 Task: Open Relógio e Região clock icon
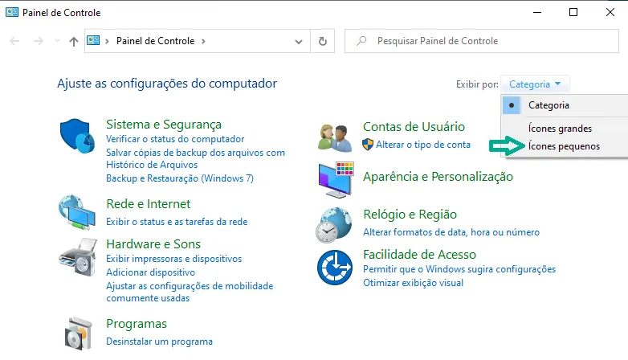click(x=333, y=225)
